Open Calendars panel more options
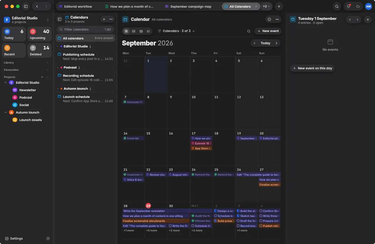Screen dimensions: 375x244 tap(111, 19)
